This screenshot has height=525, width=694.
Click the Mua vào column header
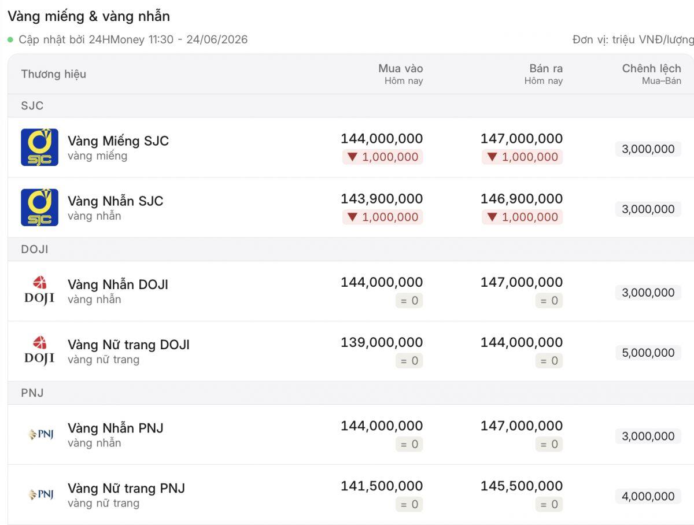401,68
